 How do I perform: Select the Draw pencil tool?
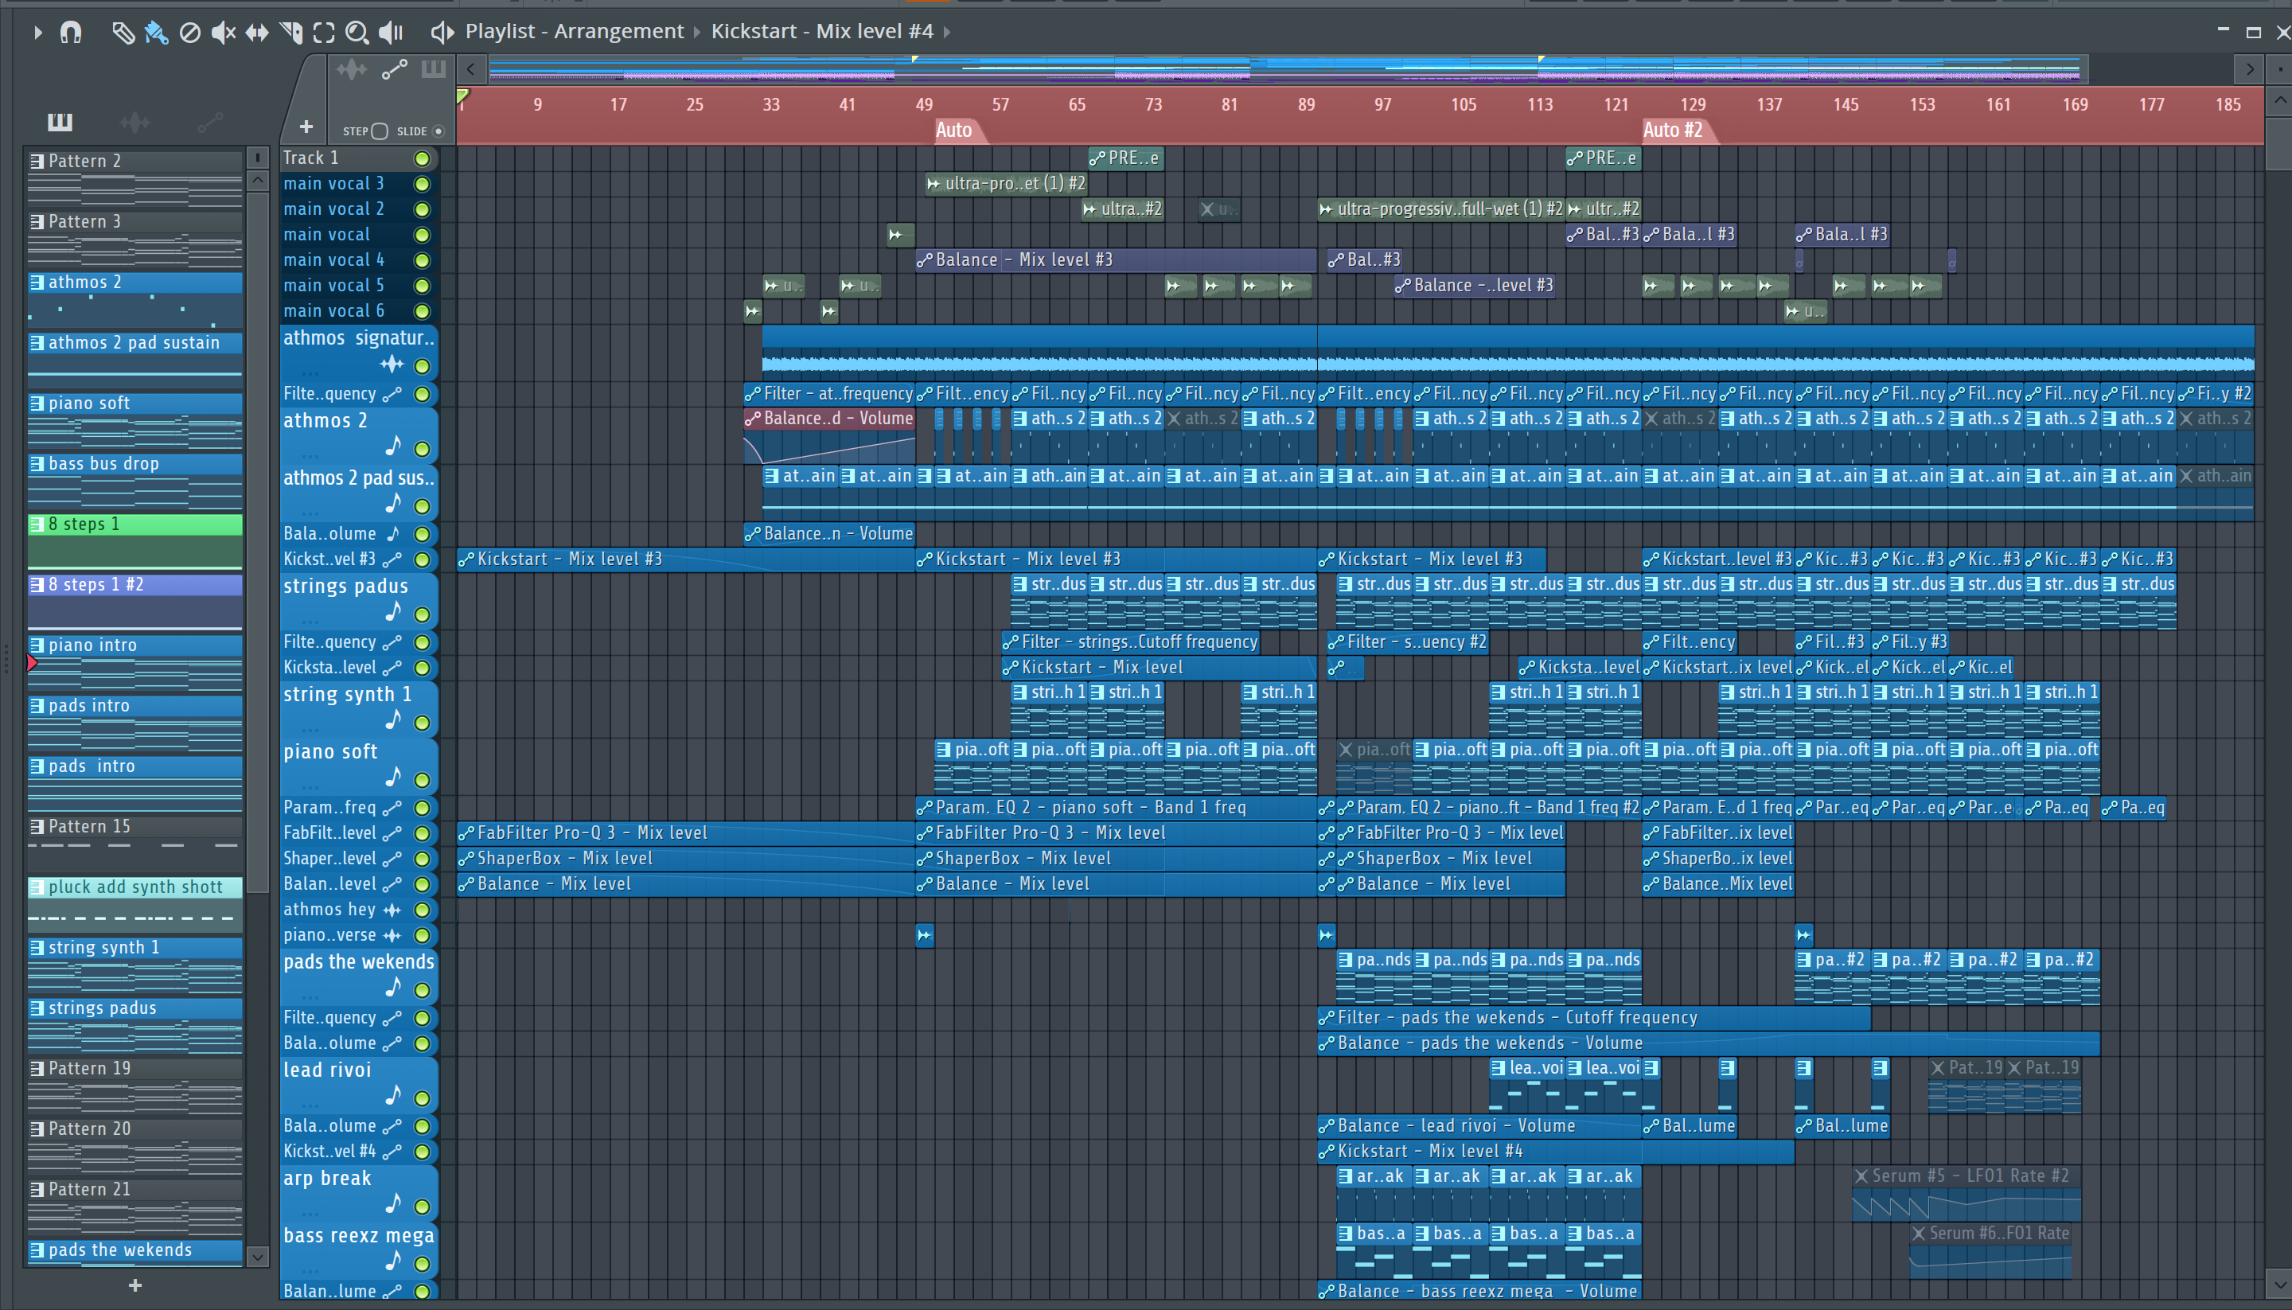pos(123,33)
